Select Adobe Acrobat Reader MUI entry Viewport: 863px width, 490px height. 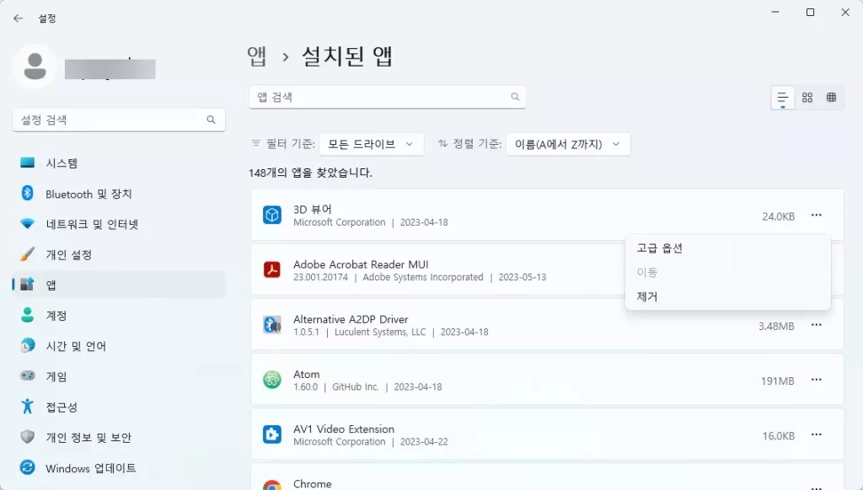coord(361,264)
